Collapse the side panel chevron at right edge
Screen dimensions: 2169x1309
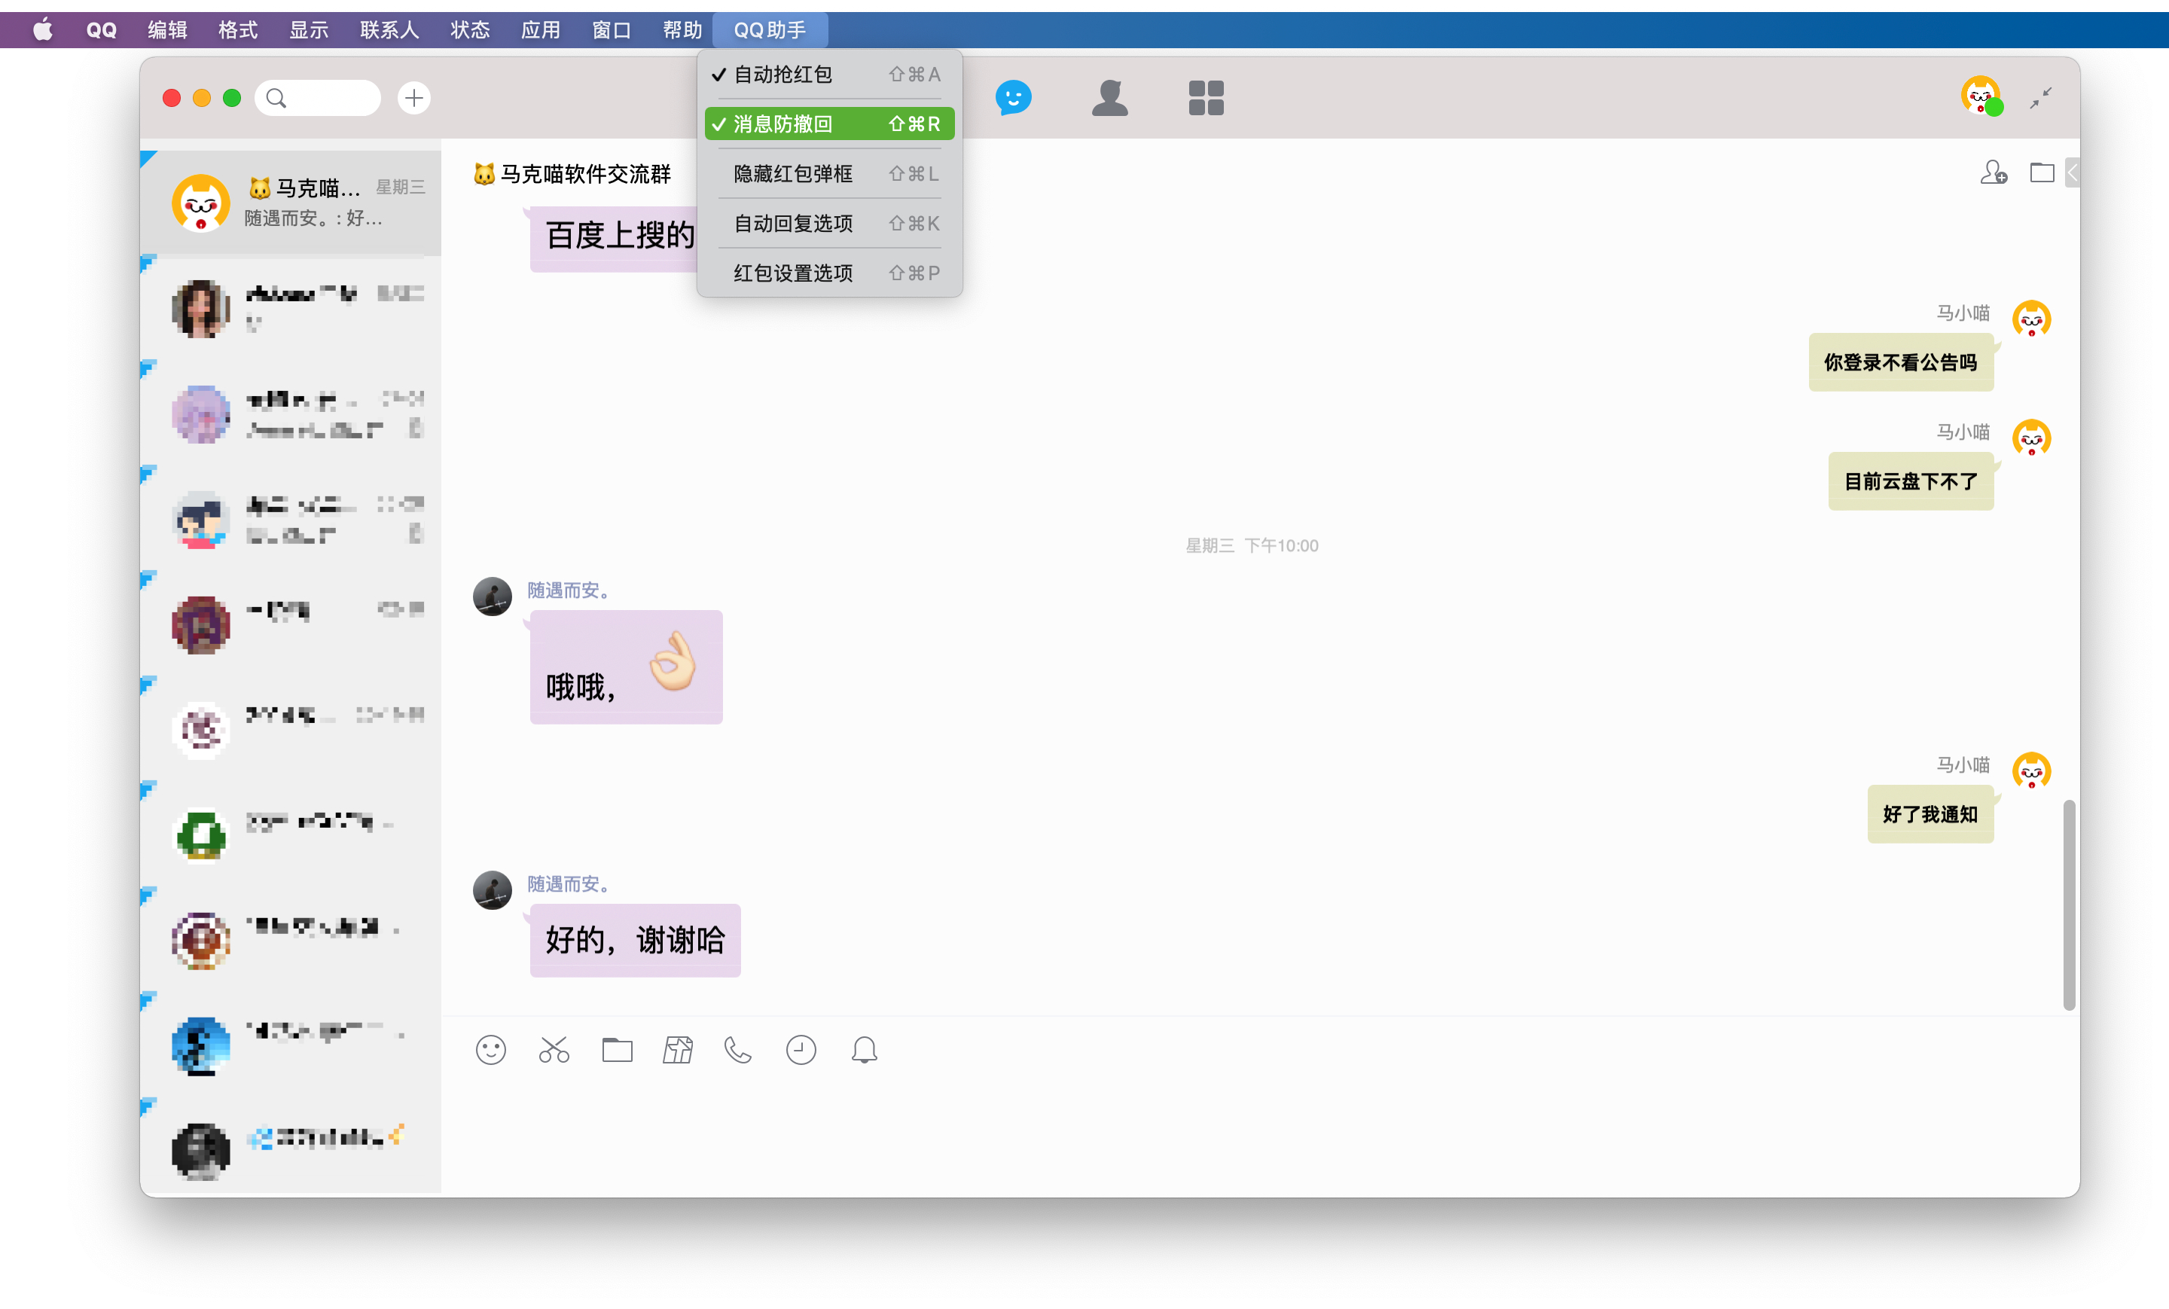pyautogui.click(x=2072, y=172)
